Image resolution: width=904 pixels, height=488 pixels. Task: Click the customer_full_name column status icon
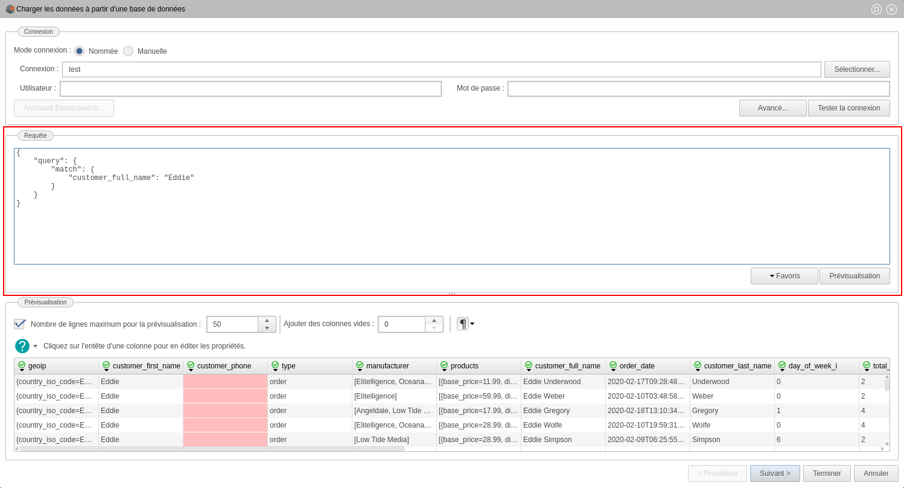pos(529,365)
